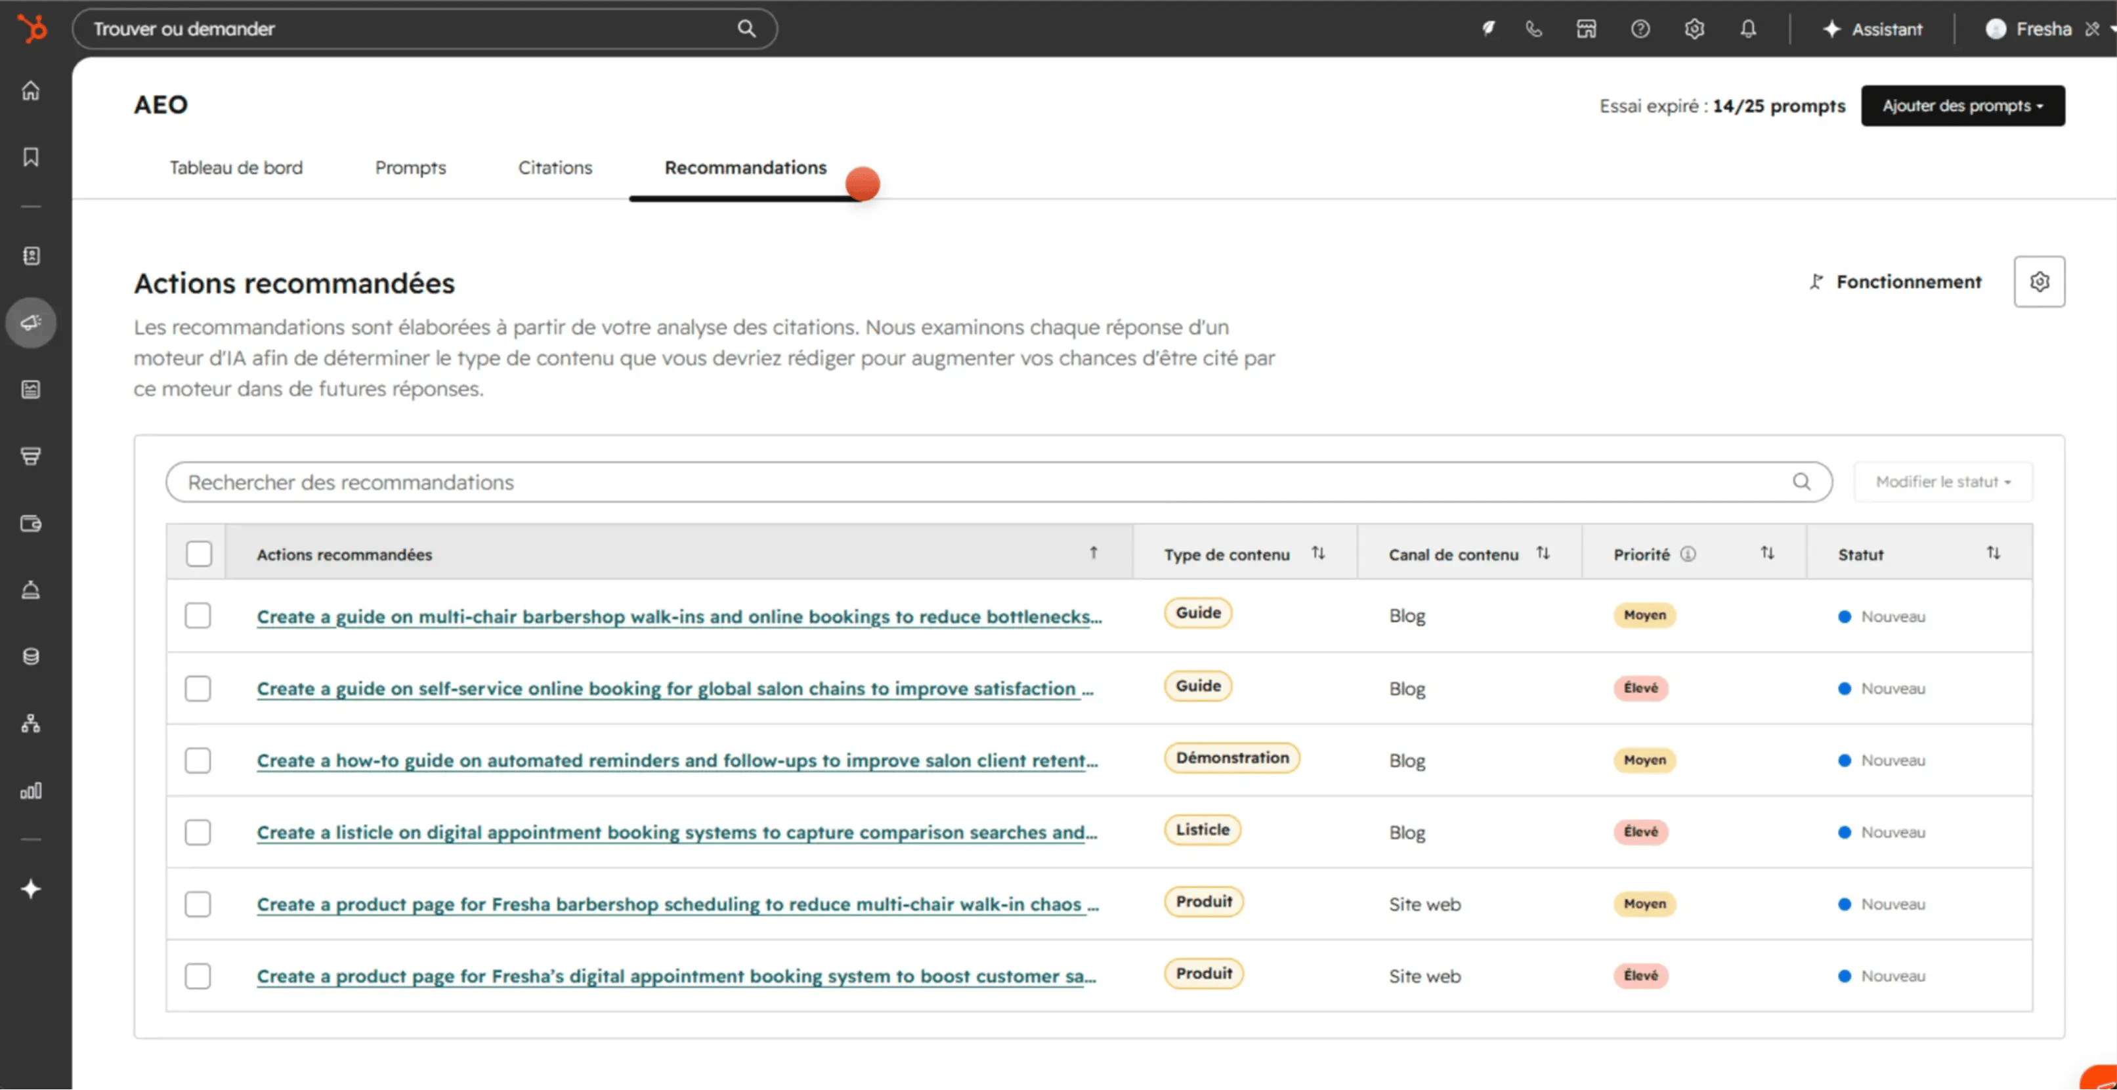Image resolution: width=2117 pixels, height=1090 pixels.
Task: Click the HubSpot sprocket logo
Action: (32, 29)
